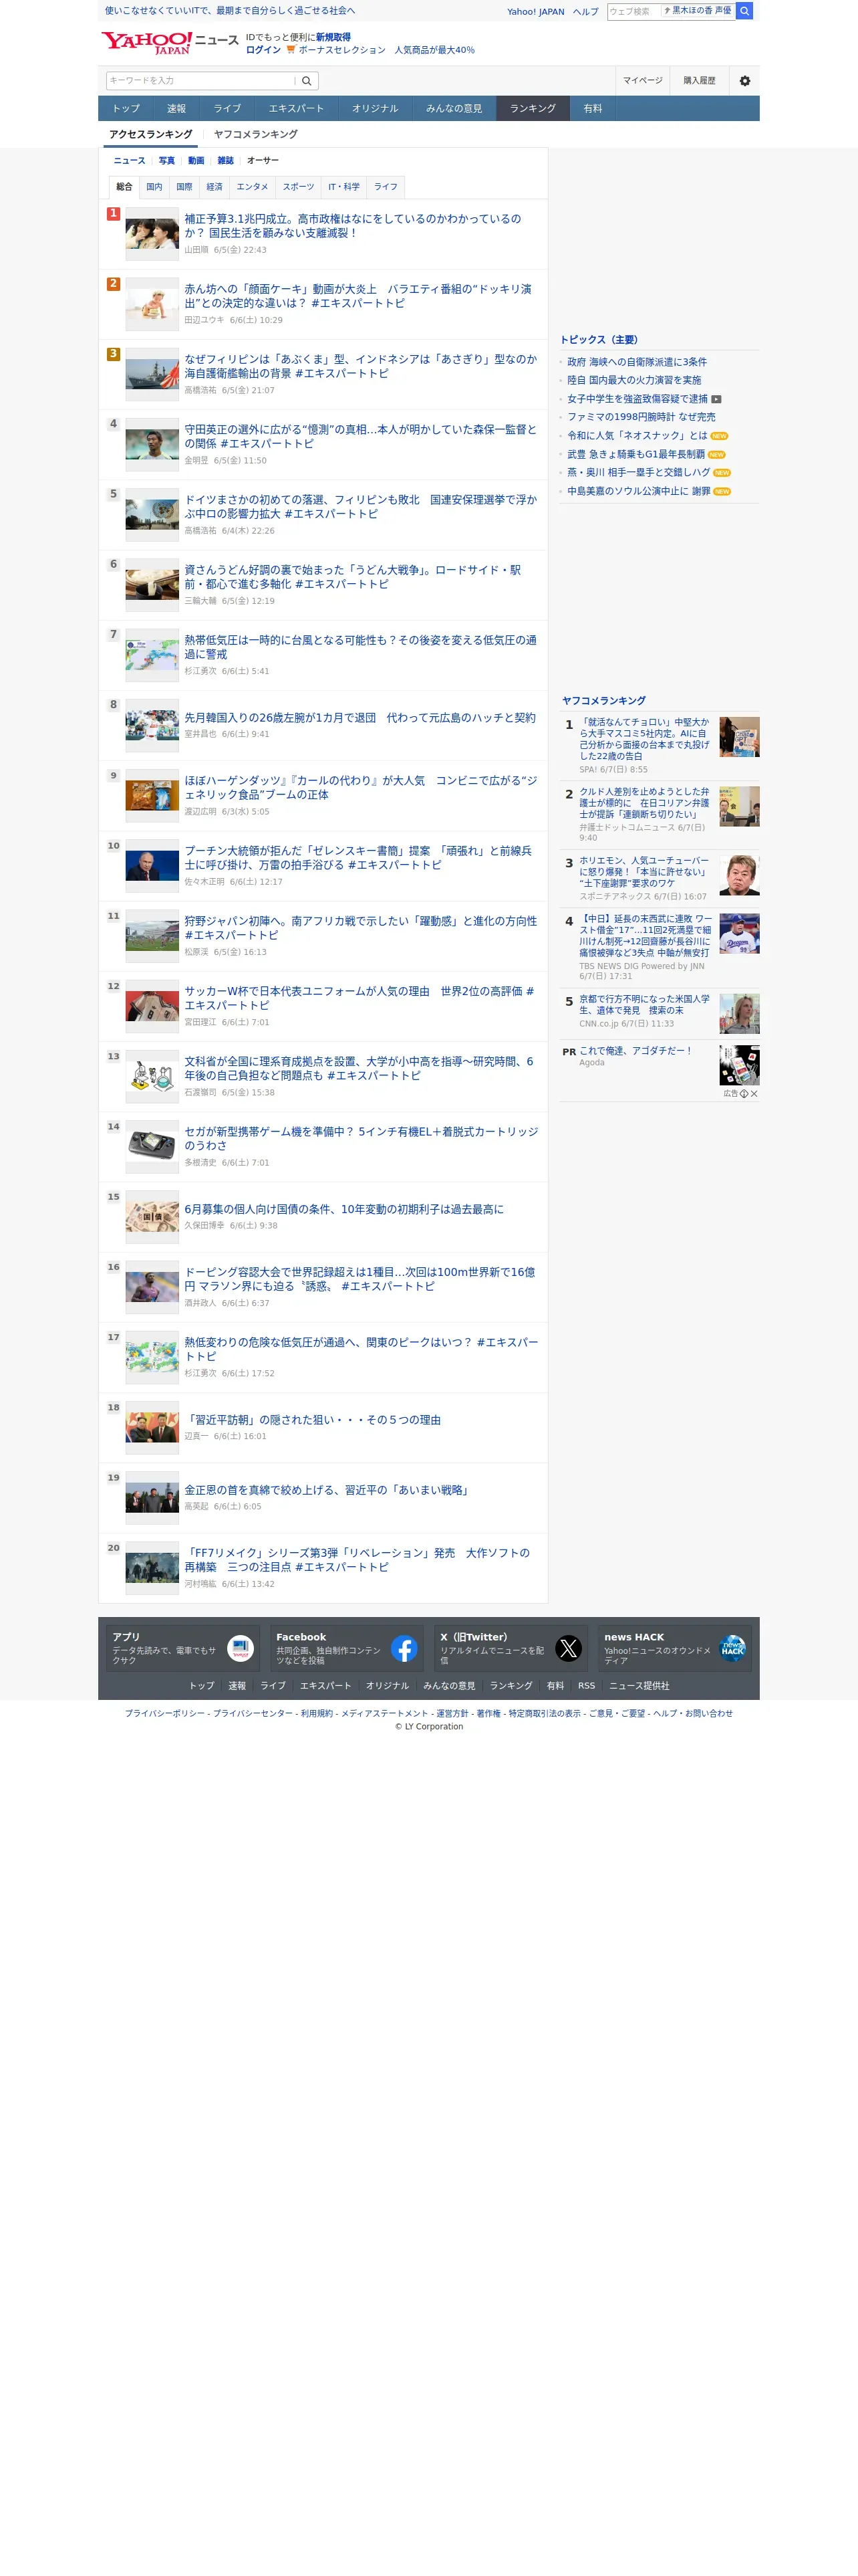Filter ranking by 動画 media type
The width and height of the screenshot is (858, 2576).
tap(196, 161)
